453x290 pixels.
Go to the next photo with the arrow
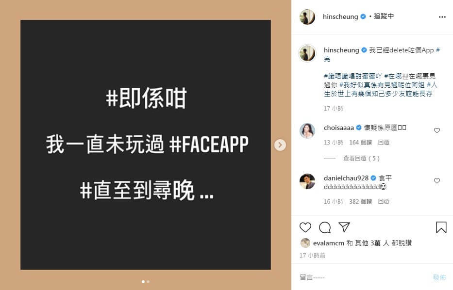click(280, 145)
